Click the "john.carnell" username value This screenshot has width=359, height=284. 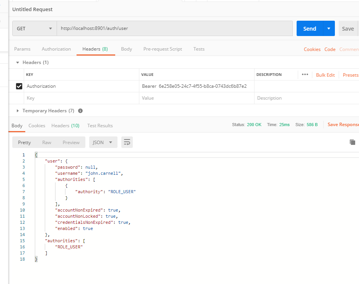[x=103, y=173]
